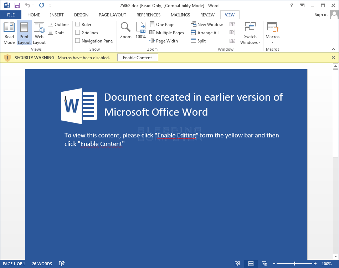
Task: Switch to the REVIEW tab
Action: click(207, 15)
